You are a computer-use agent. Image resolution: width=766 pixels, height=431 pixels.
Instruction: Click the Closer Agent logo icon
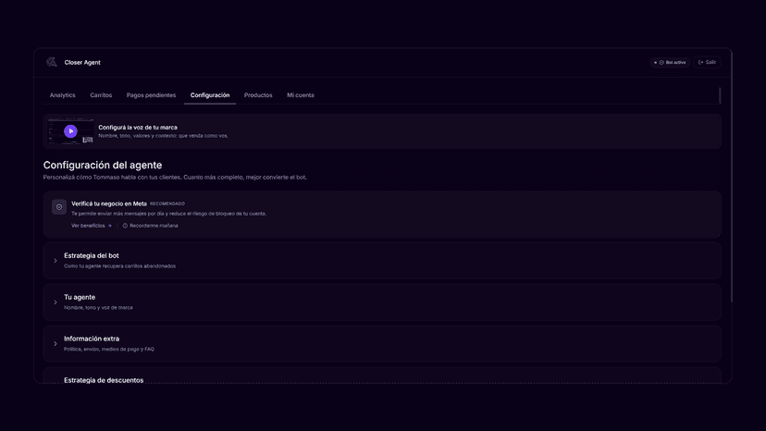(x=51, y=62)
